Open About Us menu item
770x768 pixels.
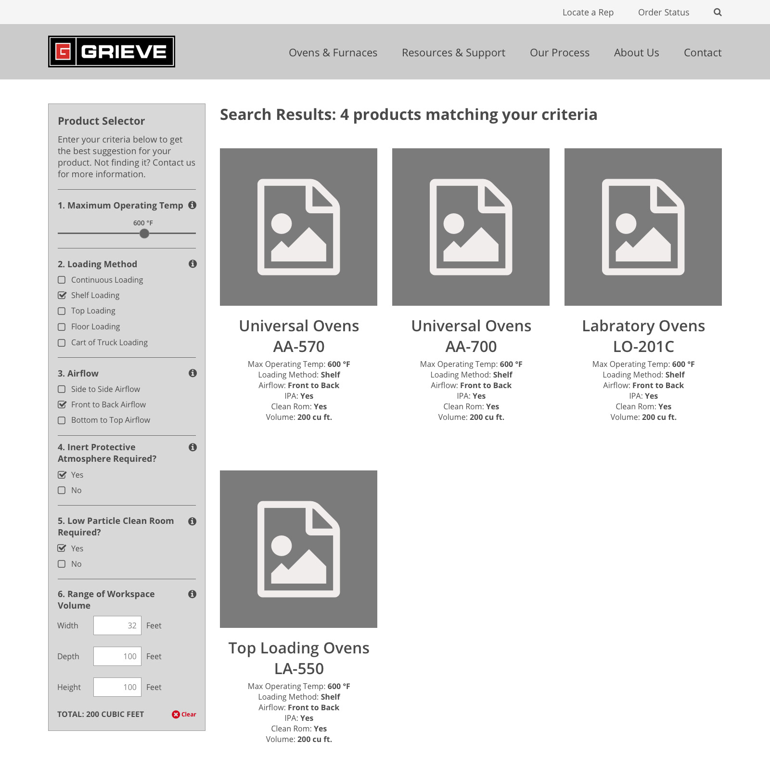coord(637,52)
